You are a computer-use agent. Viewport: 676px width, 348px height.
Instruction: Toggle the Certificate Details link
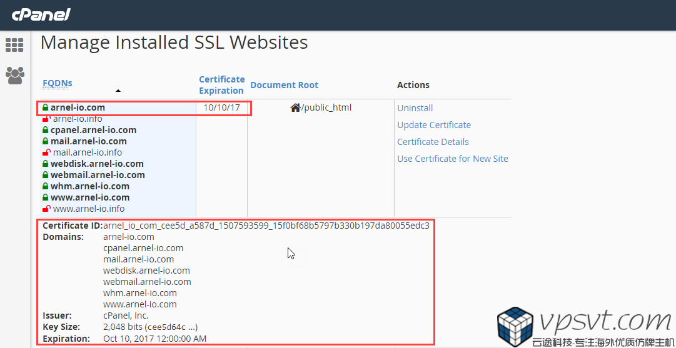(433, 142)
